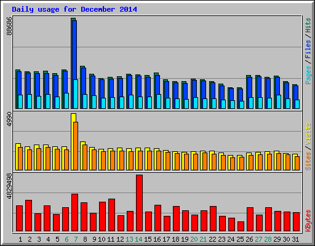
Task: Click day 23 on the x-axis
Action: point(221,239)
